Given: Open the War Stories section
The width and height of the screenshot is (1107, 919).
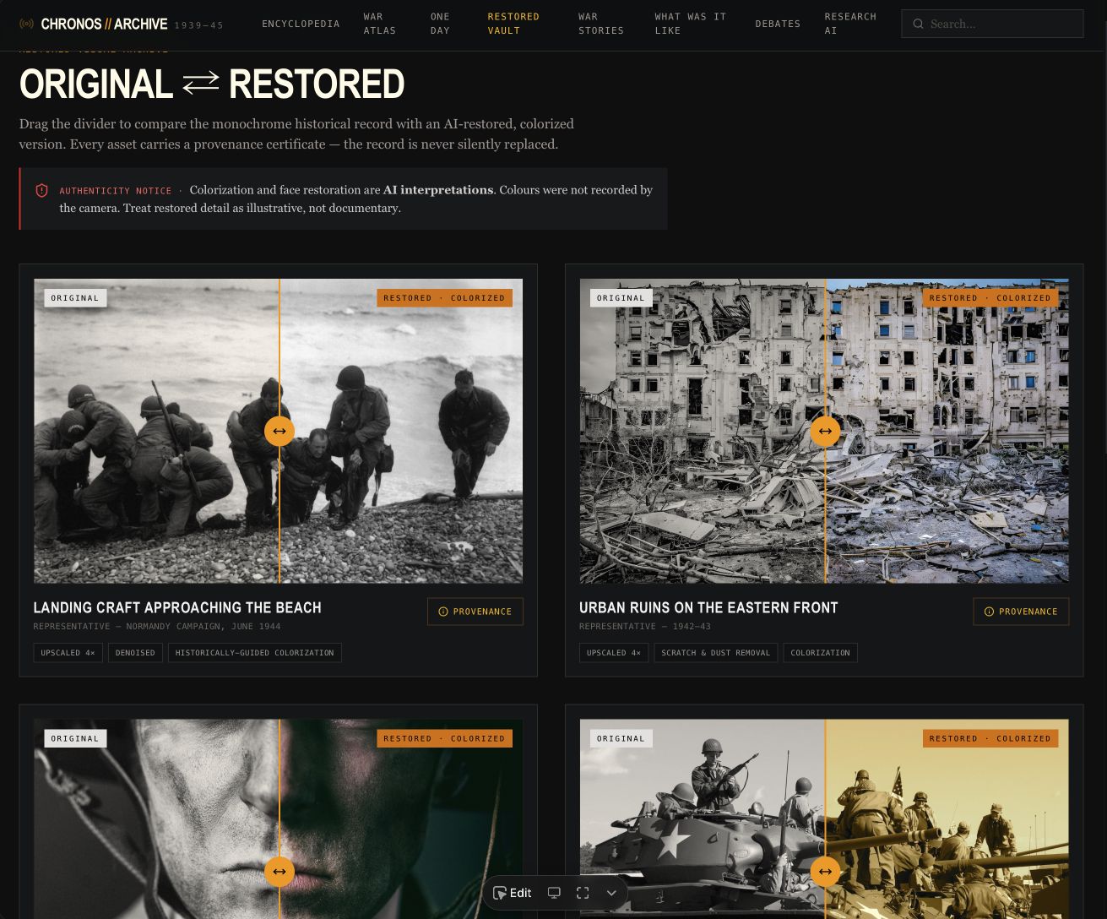Looking at the screenshot, I should tap(601, 24).
